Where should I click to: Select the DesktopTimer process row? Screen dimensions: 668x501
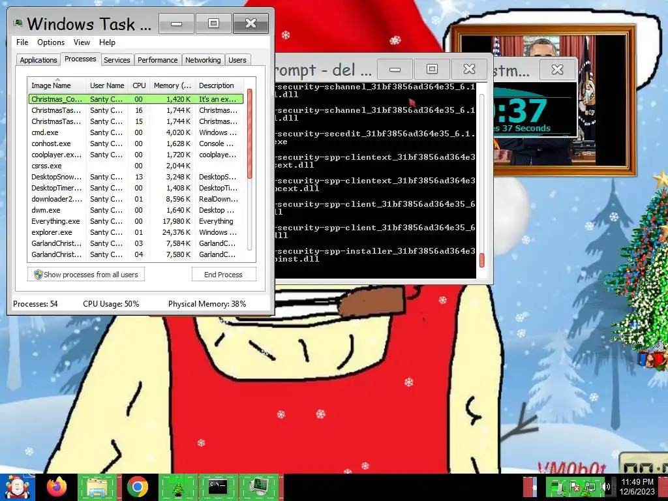point(136,188)
